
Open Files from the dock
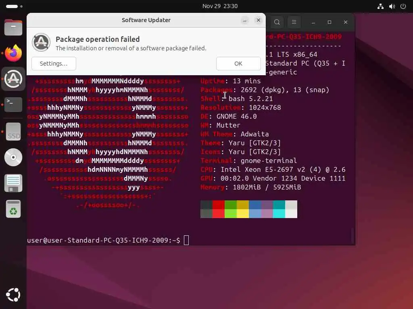(x=13, y=27)
